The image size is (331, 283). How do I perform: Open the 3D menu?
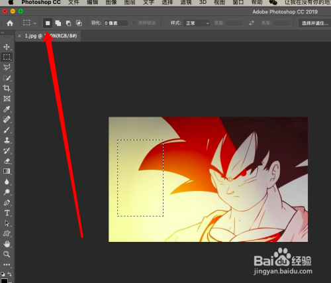click(x=203, y=3)
